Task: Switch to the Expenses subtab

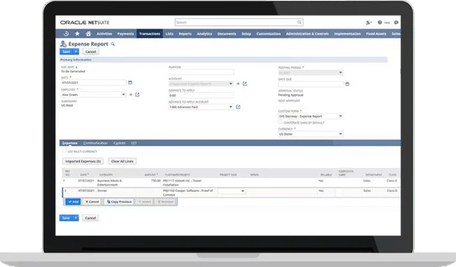Action: pyautogui.click(x=70, y=143)
